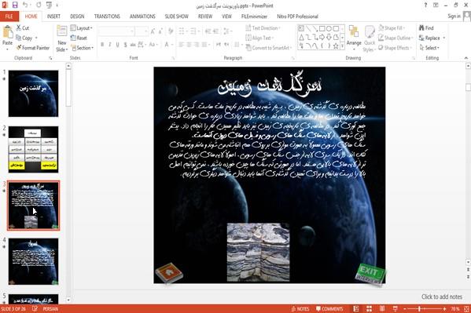This screenshot has height=313, width=471.
Task: Click the Slide Sorter view icon in status bar
Action: 369,309
